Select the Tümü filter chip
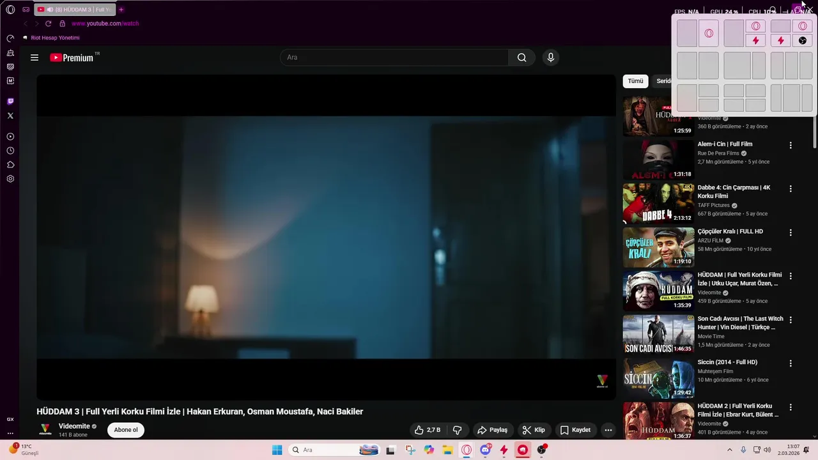This screenshot has width=818, height=460. pos(635,81)
